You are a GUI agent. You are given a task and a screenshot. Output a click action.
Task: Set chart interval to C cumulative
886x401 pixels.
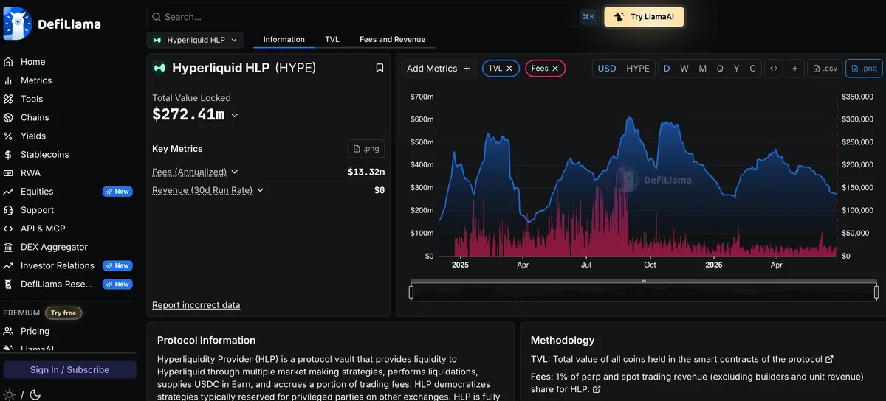[753, 69]
